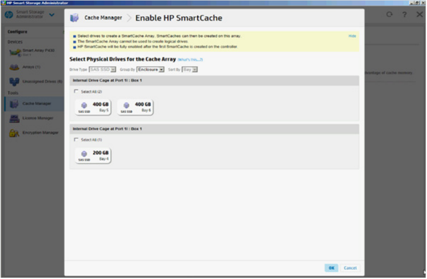Screen dimensions: 427x279
Task: Click the Cache Manager sidebar icon
Action: point(14,104)
